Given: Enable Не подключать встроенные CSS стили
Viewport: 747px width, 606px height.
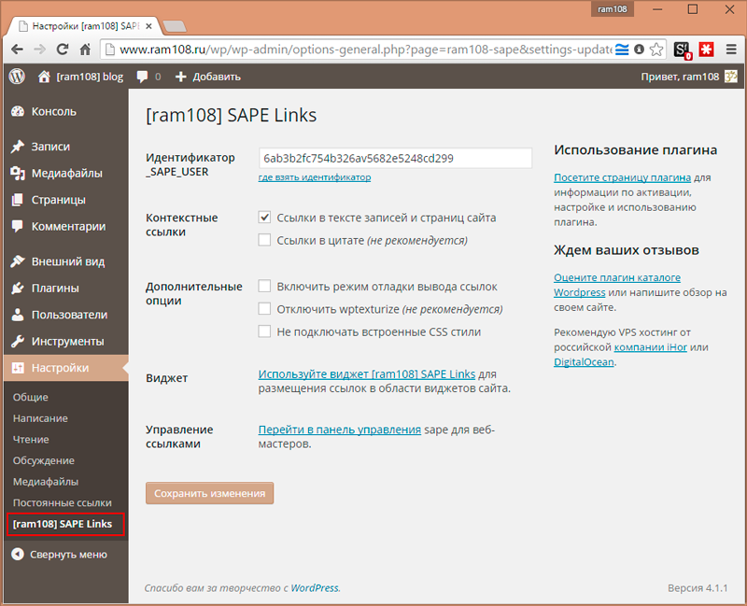Looking at the screenshot, I should tap(264, 331).
